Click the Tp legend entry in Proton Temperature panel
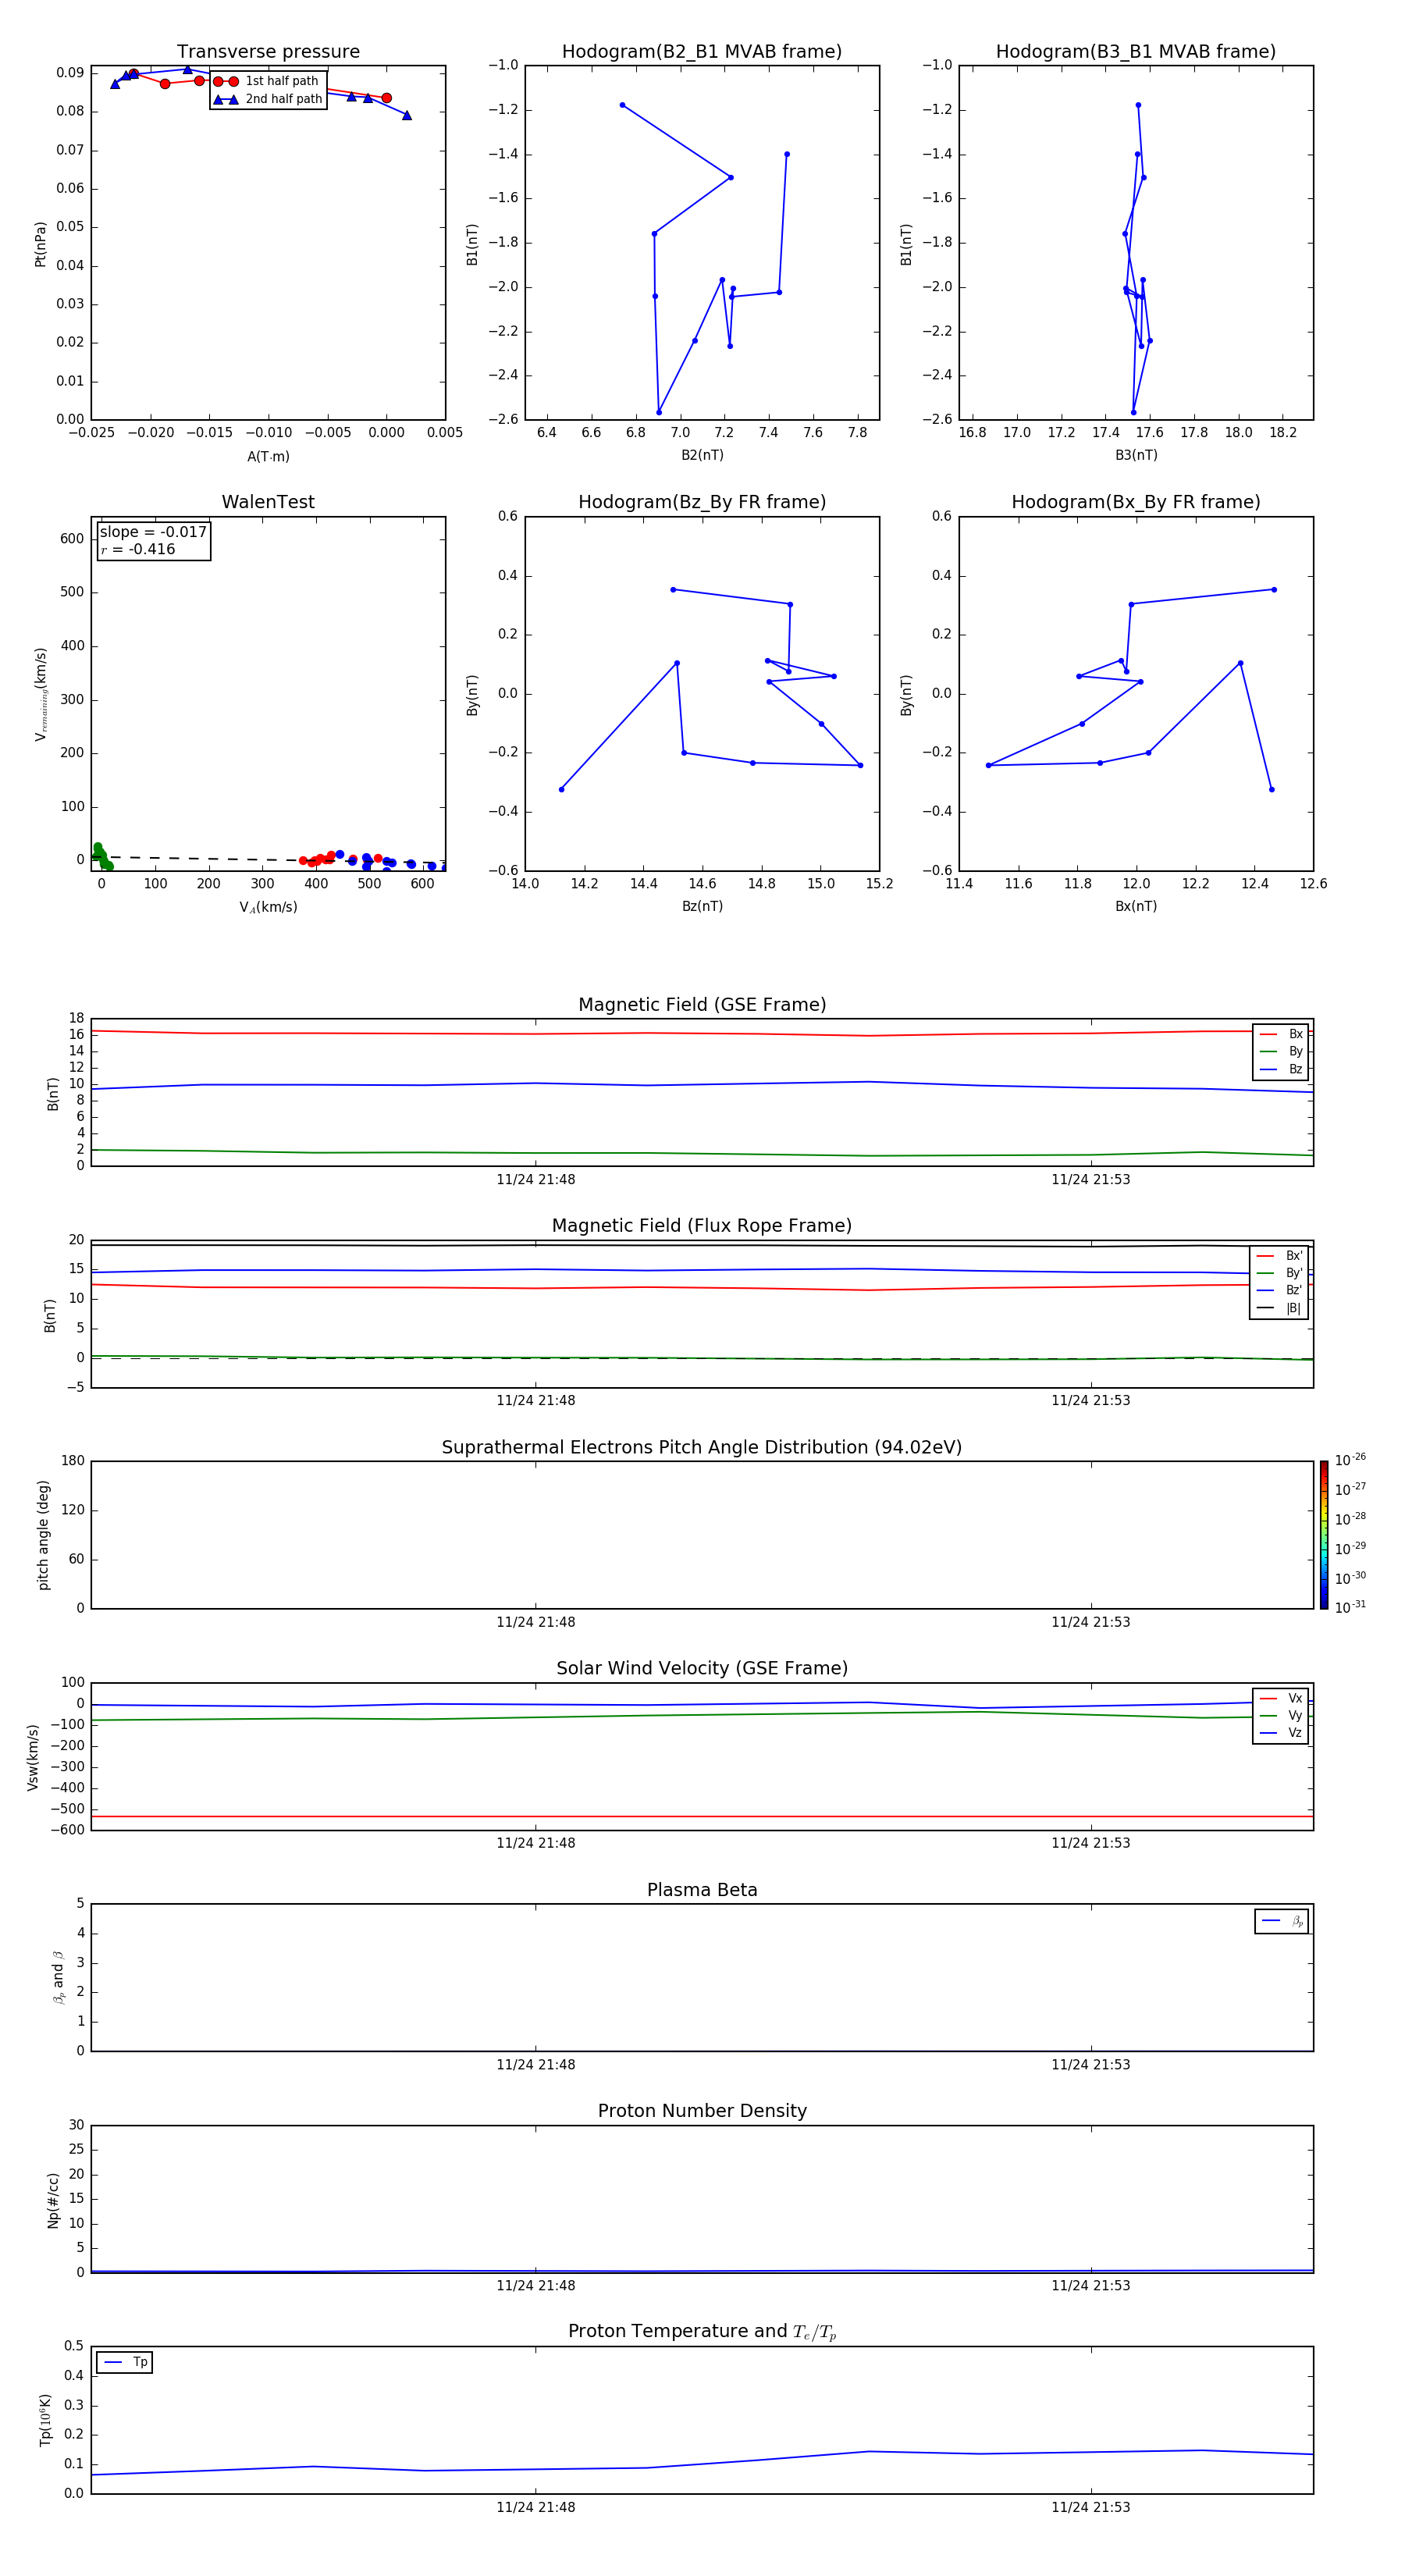This screenshot has height=2576, width=1405. point(125,2362)
